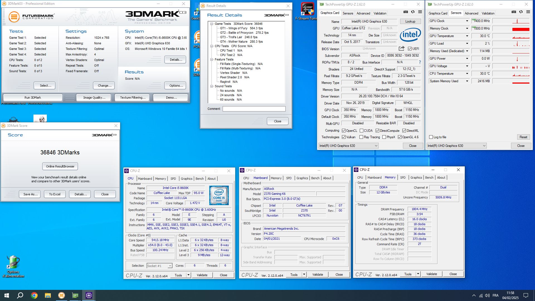535x301 pixels.
Task: Toggle the Ray Tracing checkbox
Action: coord(361,137)
